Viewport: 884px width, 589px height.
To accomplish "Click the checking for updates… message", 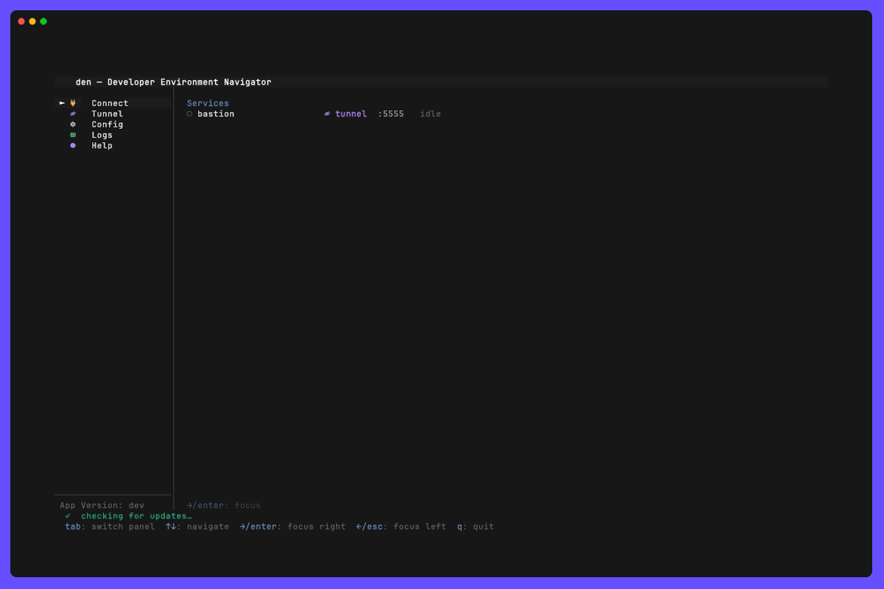I will (x=136, y=516).
